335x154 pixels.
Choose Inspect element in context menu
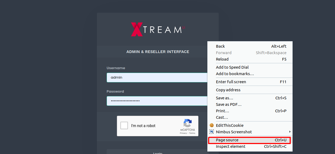pyautogui.click(x=231, y=146)
